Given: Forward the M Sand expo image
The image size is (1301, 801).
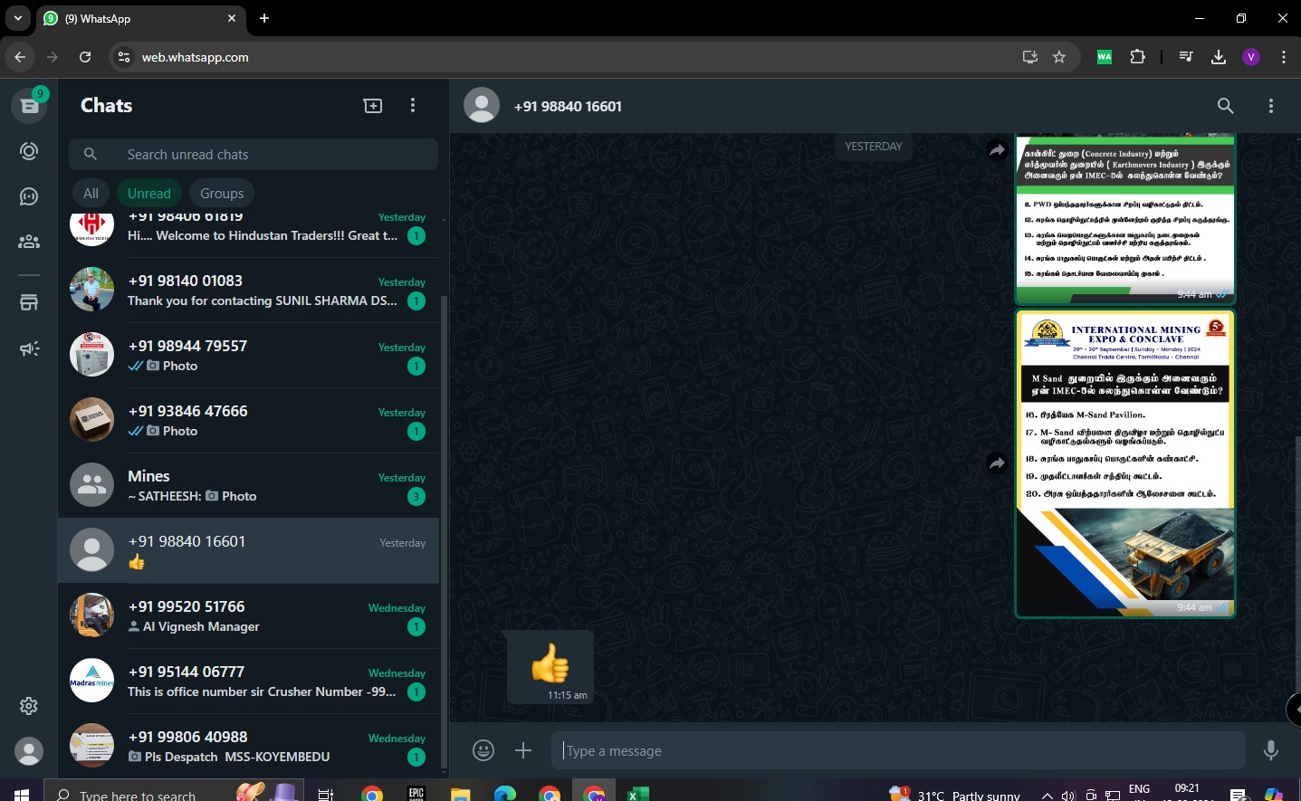Looking at the screenshot, I should pyautogui.click(x=997, y=463).
